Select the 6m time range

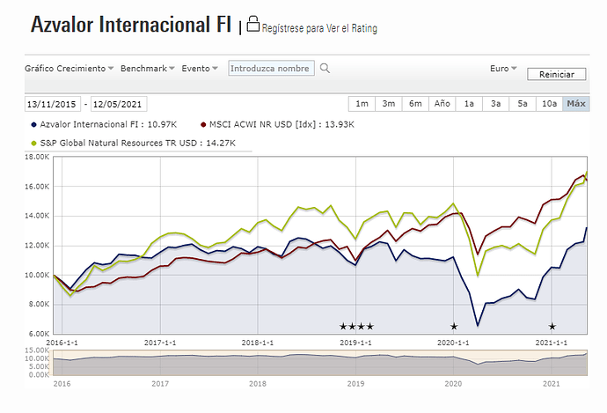tap(415, 104)
